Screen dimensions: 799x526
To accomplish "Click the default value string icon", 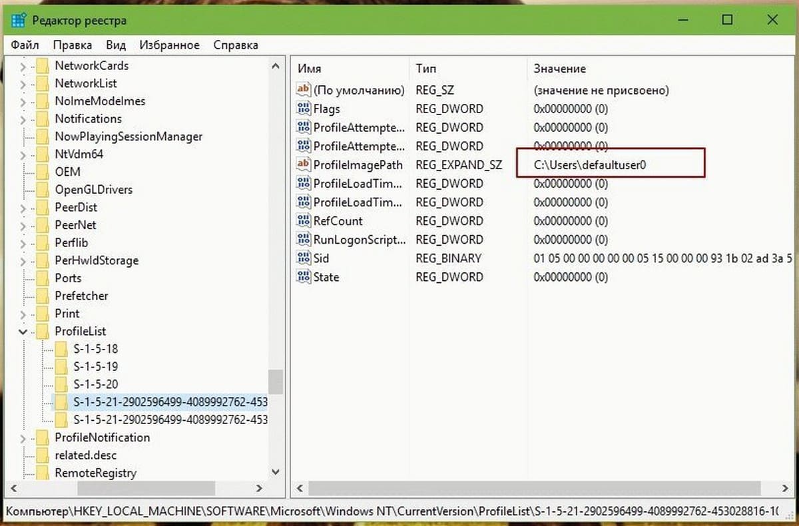I will (x=304, y=90).
